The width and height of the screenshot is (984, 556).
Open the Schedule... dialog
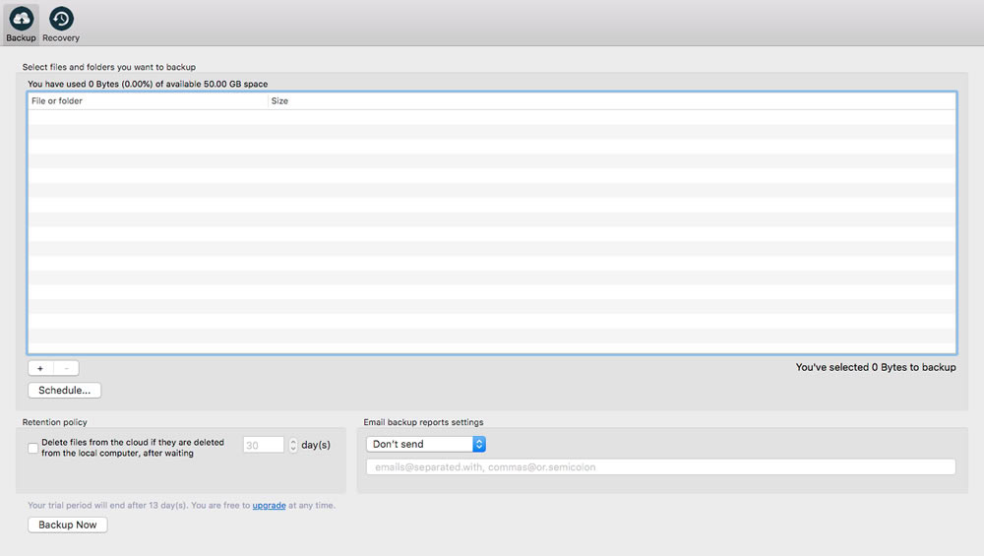click(x=65, y=391)
